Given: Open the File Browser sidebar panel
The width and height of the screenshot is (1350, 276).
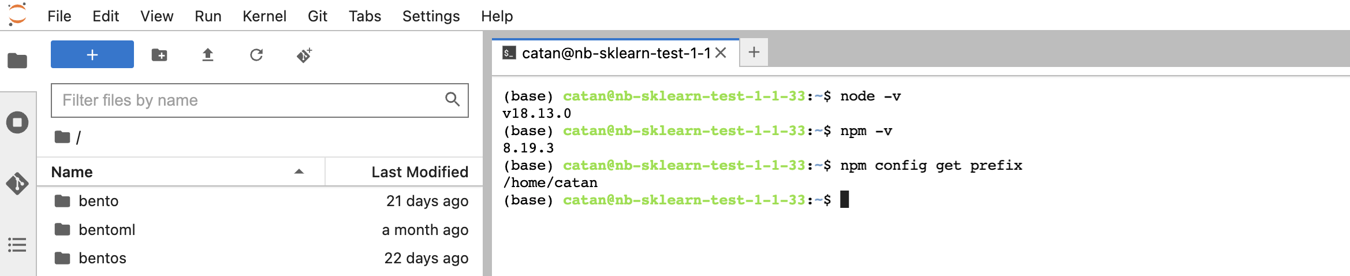Looking at the screenshot, I should point(17,61).
